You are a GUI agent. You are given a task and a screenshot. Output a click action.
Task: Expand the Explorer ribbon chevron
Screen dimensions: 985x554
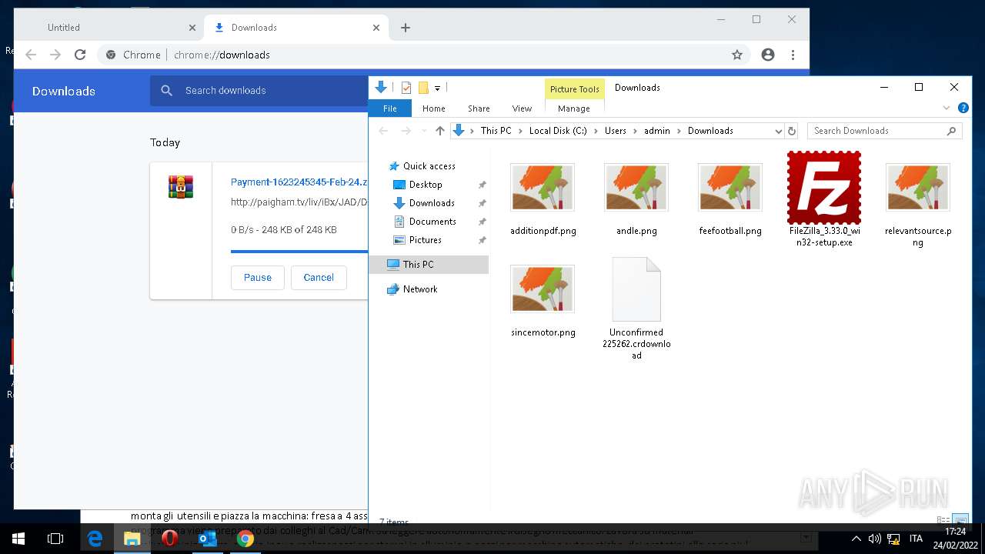(946, 108)
